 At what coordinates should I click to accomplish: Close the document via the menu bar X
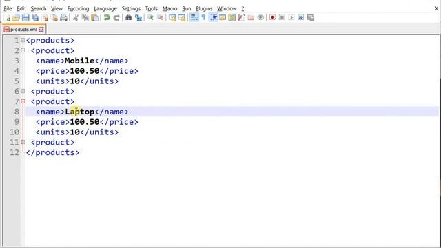(x=436, y=9)
